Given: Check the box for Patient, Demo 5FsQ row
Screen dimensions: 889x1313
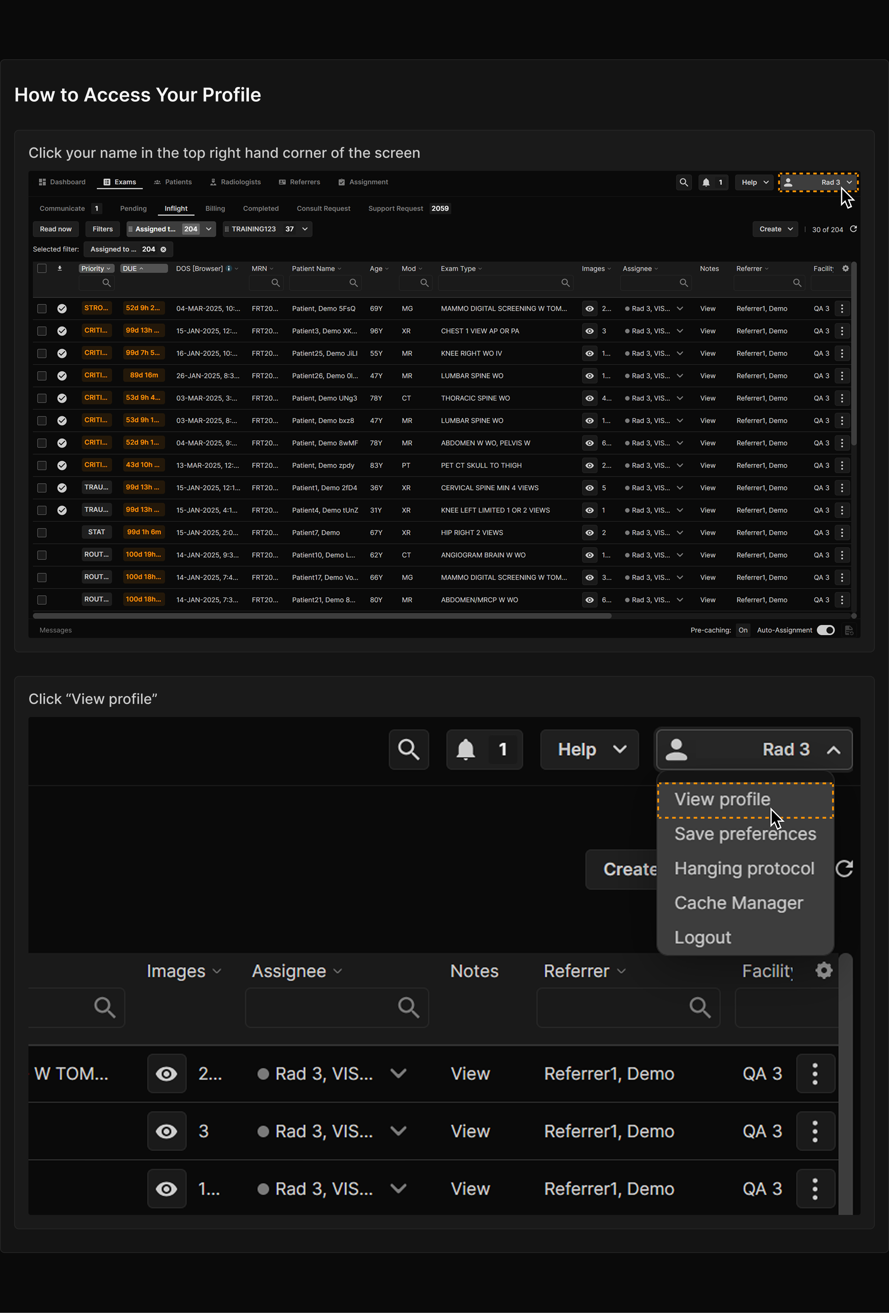Looking at the screenshot, I should tap(42, 308).
